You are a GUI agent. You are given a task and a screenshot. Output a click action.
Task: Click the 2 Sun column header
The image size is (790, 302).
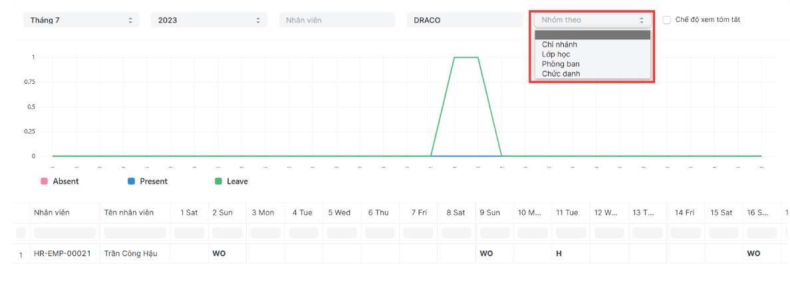[x=227, y=213]
